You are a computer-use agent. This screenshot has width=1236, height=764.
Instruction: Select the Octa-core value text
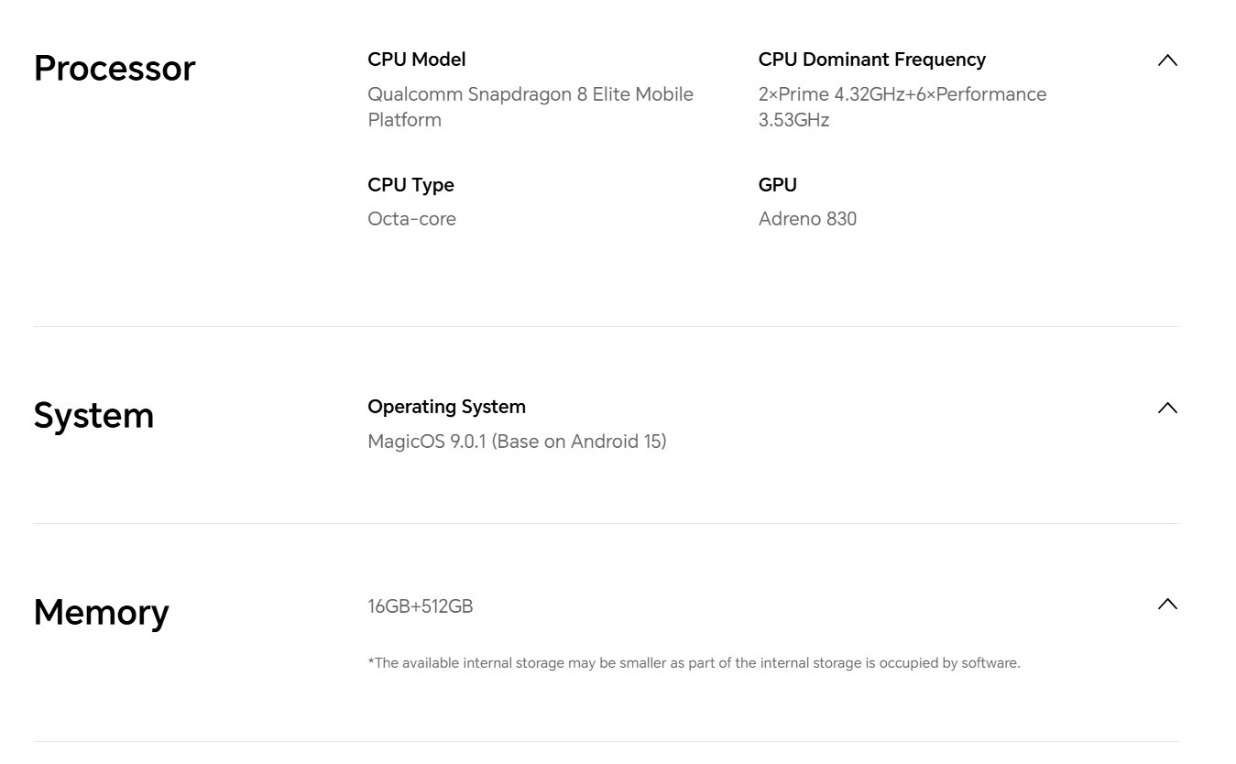(411, 219)
